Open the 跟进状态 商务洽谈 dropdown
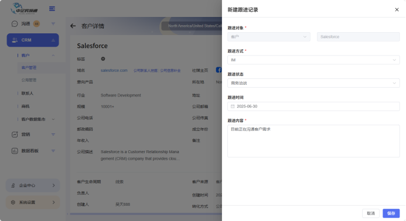This screenshot has width=406, height=221. pyautogui.click(x=313, y=83)
